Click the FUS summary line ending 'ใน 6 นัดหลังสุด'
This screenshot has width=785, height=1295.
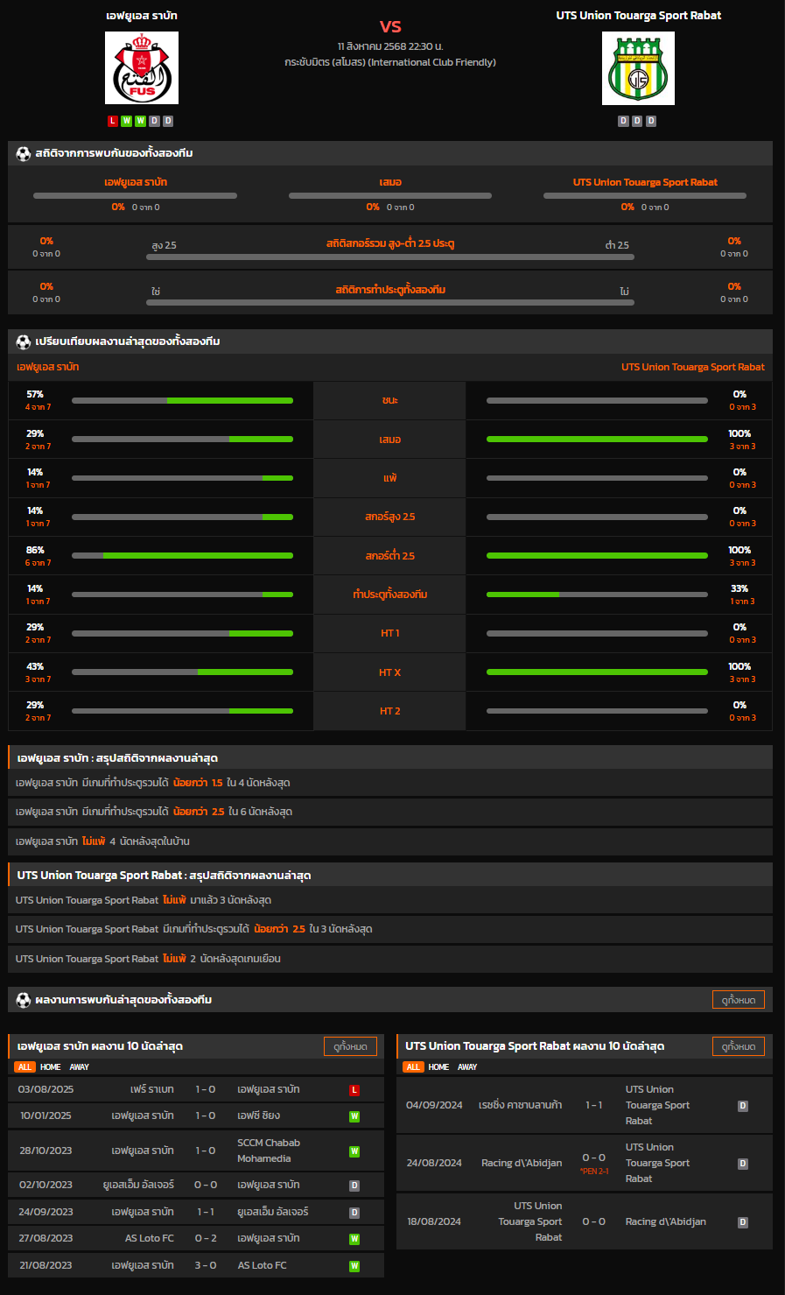coord(390,812)
